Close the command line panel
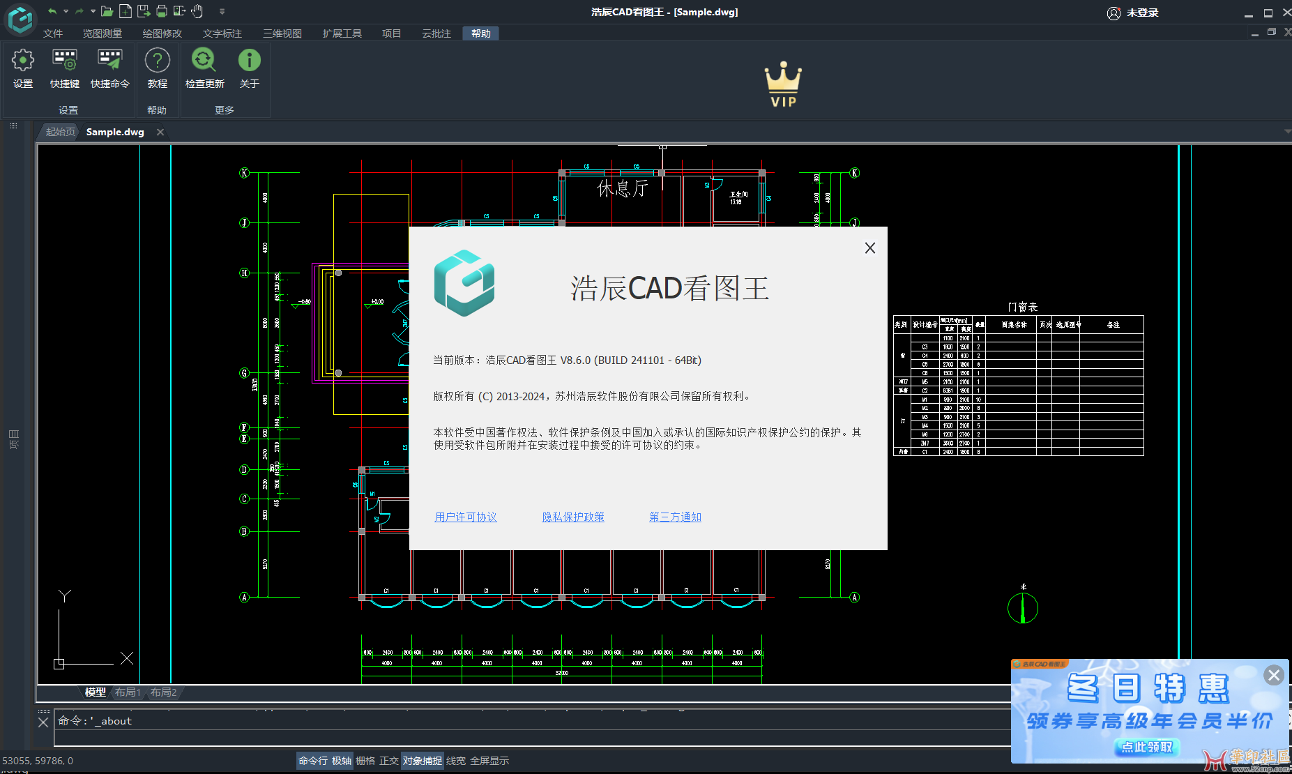The width and height of the screenshot is (1292, 774). tap(43, 722)
